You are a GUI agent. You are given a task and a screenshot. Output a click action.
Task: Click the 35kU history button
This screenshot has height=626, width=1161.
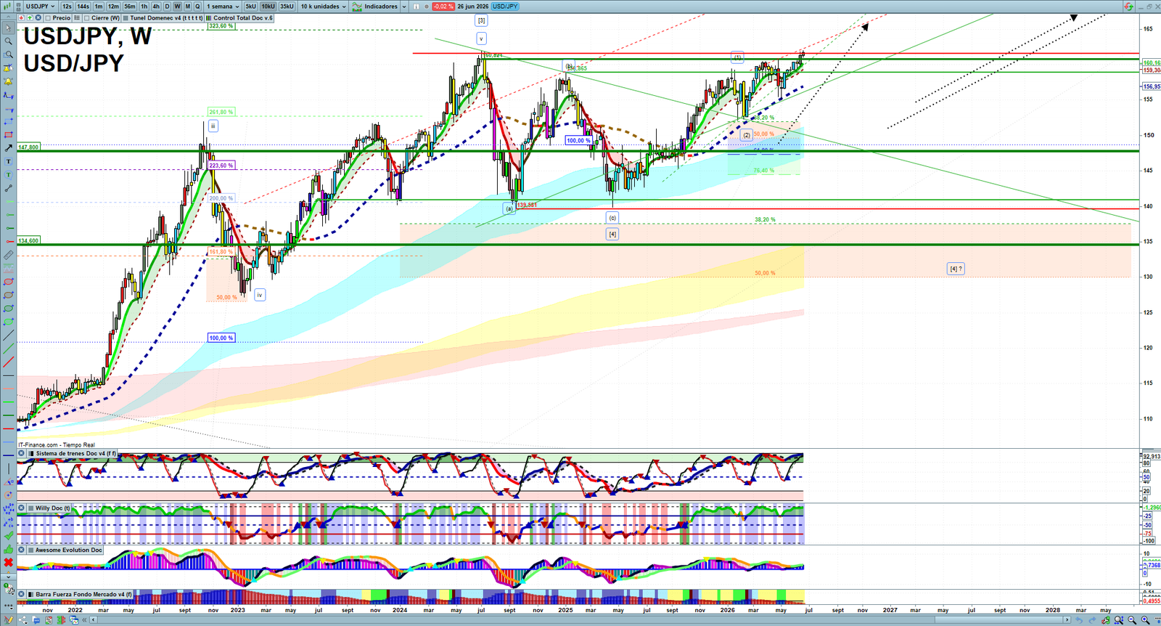(287, 7)
